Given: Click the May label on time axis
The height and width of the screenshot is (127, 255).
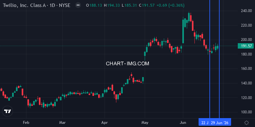Looking at the screenshot, I should 145,123.
